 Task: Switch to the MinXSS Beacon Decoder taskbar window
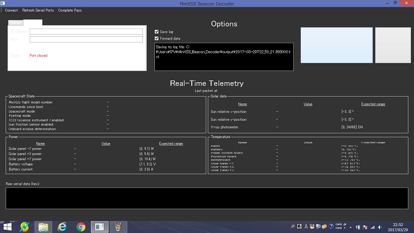pyautogui.click(x=99, y=227)
